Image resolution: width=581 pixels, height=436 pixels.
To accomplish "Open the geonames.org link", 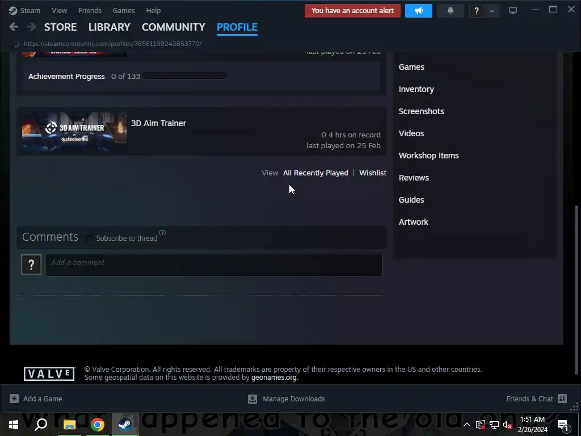I will pyautogui.click(x=274, y=378).
